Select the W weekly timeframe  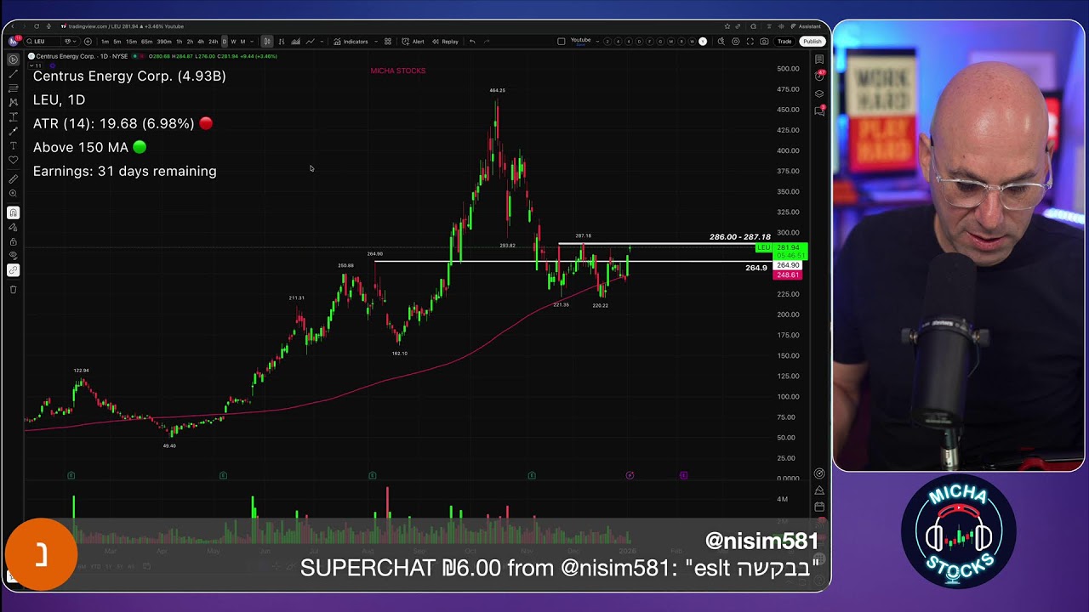click(233, 41)
